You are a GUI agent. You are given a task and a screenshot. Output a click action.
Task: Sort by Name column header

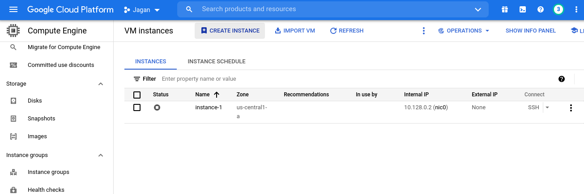tap(202, 95)
